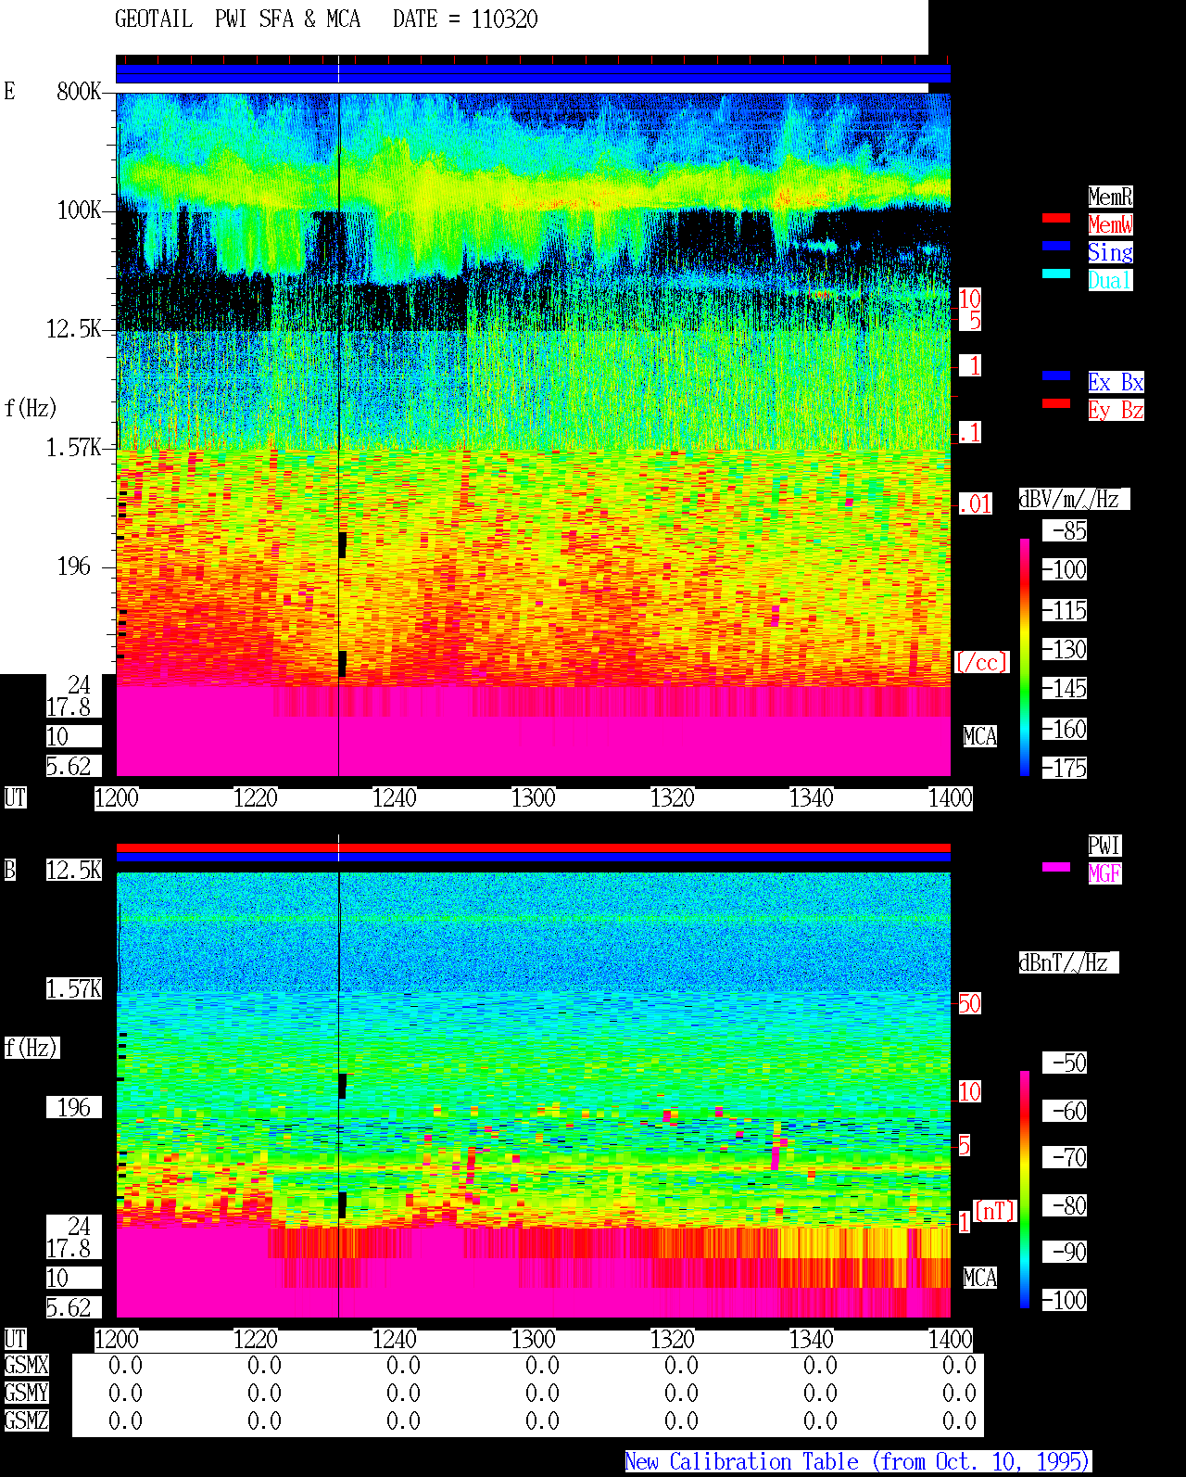Click the 1340 UT label under the E spectrogram

(811, 798)
